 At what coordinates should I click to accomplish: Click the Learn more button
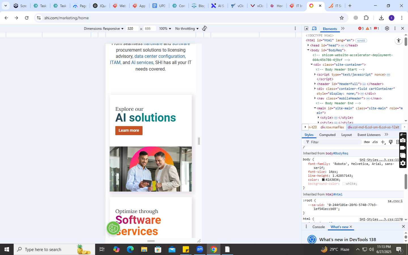[x=129, y=131]
